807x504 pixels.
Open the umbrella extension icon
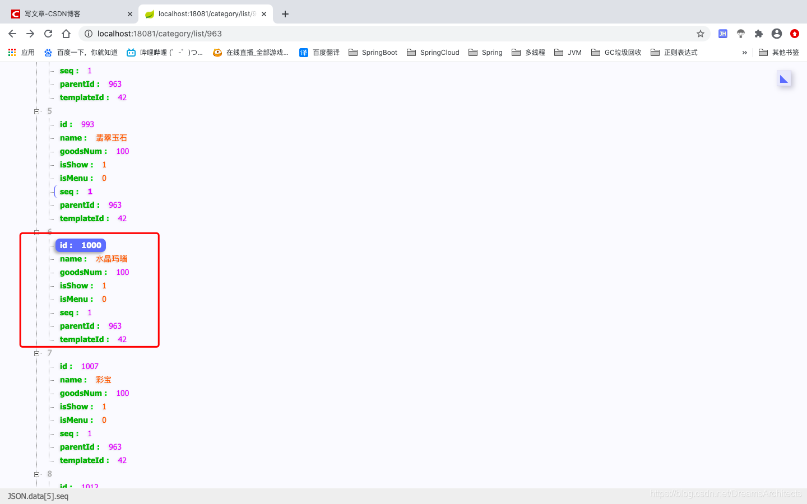click(741, 34)
